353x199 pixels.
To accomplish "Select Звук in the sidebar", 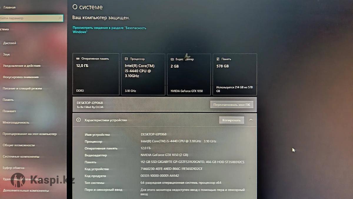I will 6,55.
